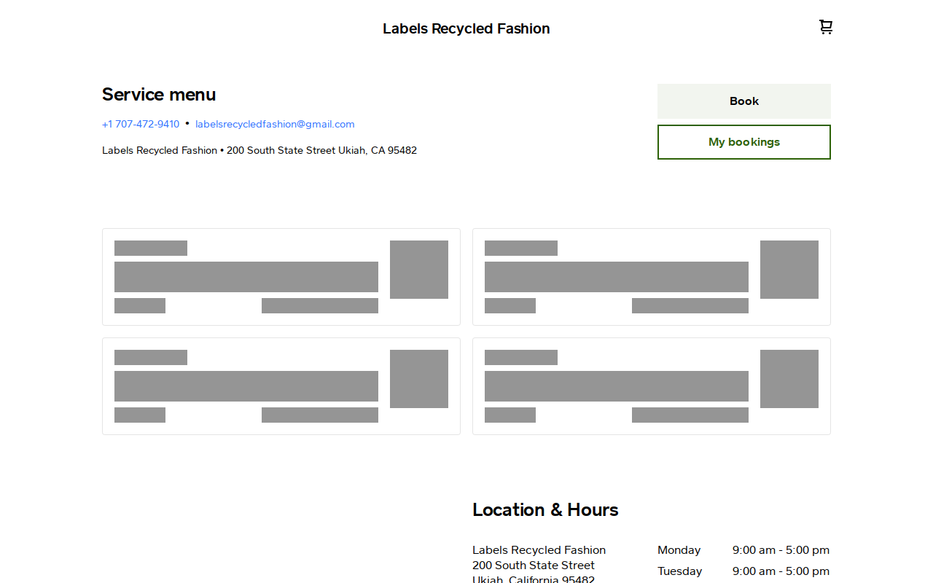This screenshot has height=583, width=933.
Task: Click the Service menu heading
Action: click(159, 95)
